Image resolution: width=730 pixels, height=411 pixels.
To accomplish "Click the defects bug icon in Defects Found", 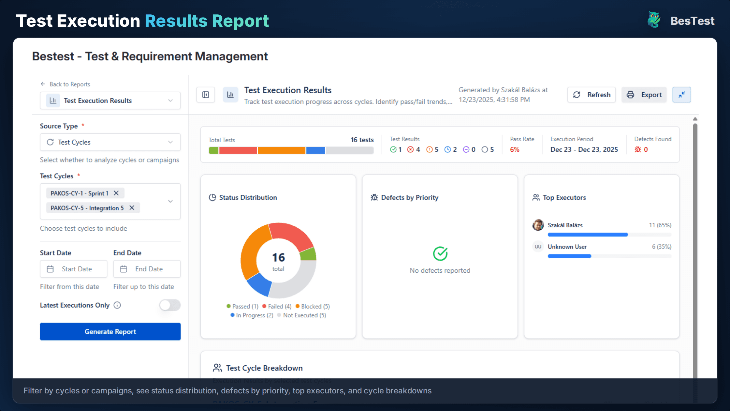I will [x=637, y=150].
